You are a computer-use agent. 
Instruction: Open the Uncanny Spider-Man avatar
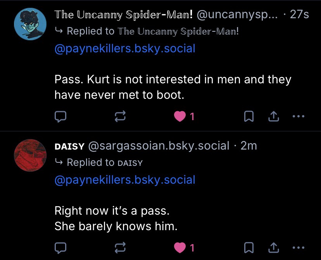click(x=30, y=24)
